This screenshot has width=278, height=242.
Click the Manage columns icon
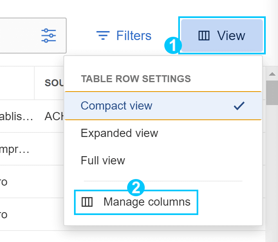pyautogui.click(x=87, y=202)
